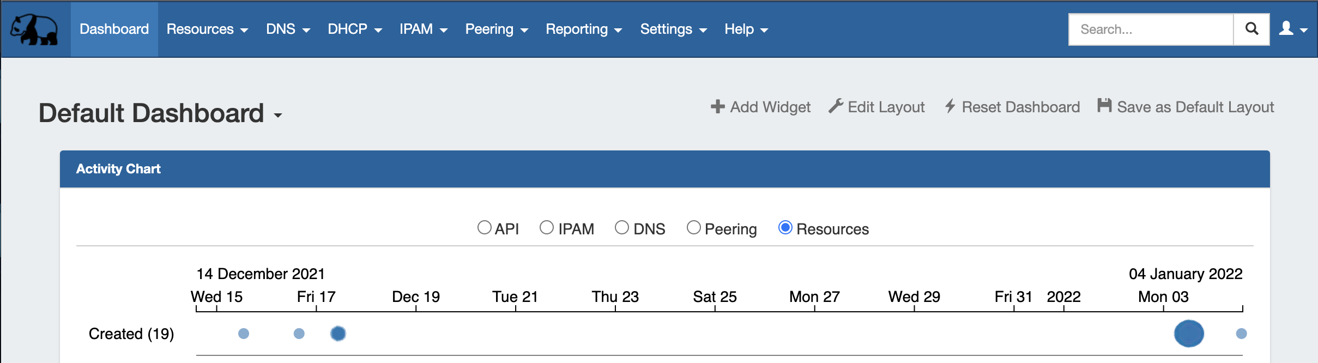Expand the Default Dashboard title dropdown
The image size is (1318, 363).
[x=278, y=115]
